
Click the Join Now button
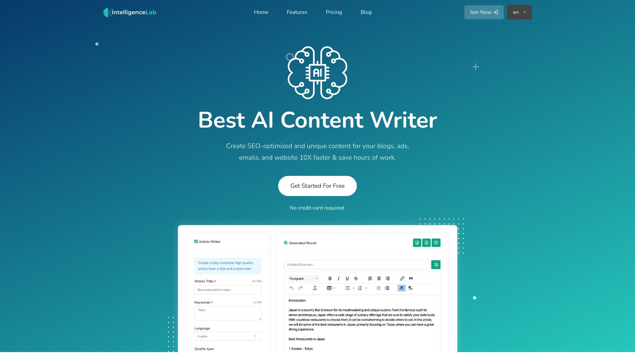click(484, 12)
